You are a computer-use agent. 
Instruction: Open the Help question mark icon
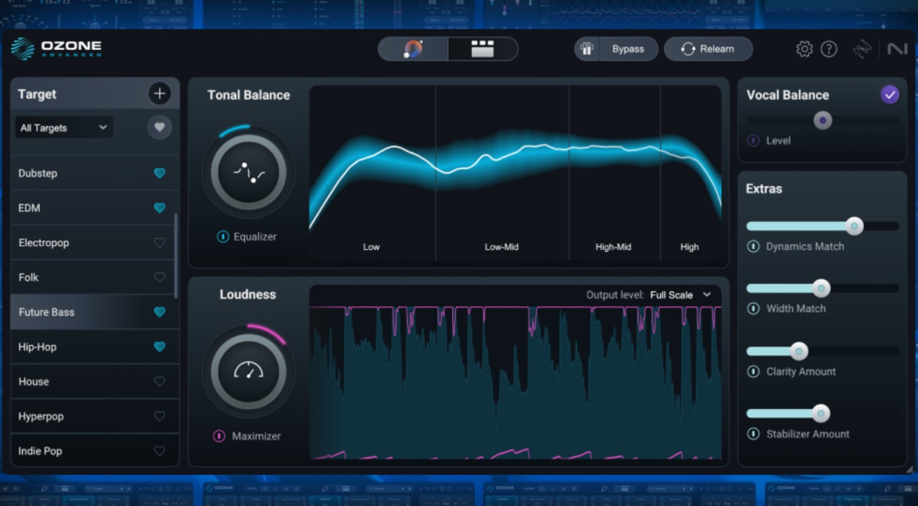click(830, 49)
